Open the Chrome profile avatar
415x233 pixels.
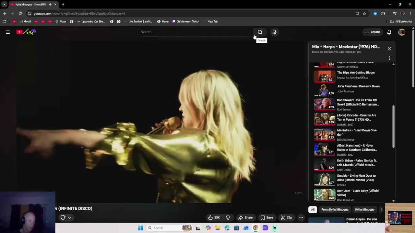coord(402,14)
